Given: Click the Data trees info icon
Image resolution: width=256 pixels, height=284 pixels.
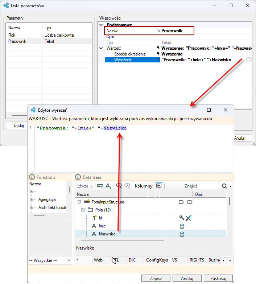Looking at the screenshot, I should click(78, 177).
